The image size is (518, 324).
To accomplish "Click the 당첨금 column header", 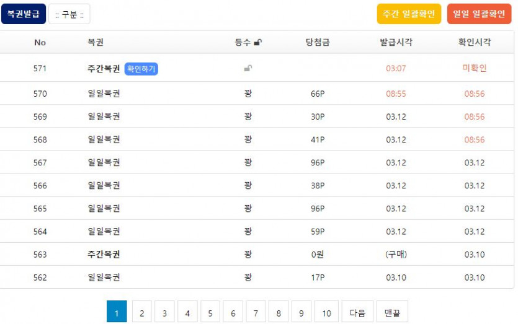I will 318,42.
